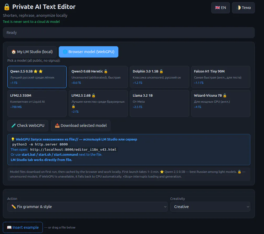Click the ~4 ГБ size on Wizard-Vicuna card
Viewport: 264px width, 234px height.
(x=198, y=107)
